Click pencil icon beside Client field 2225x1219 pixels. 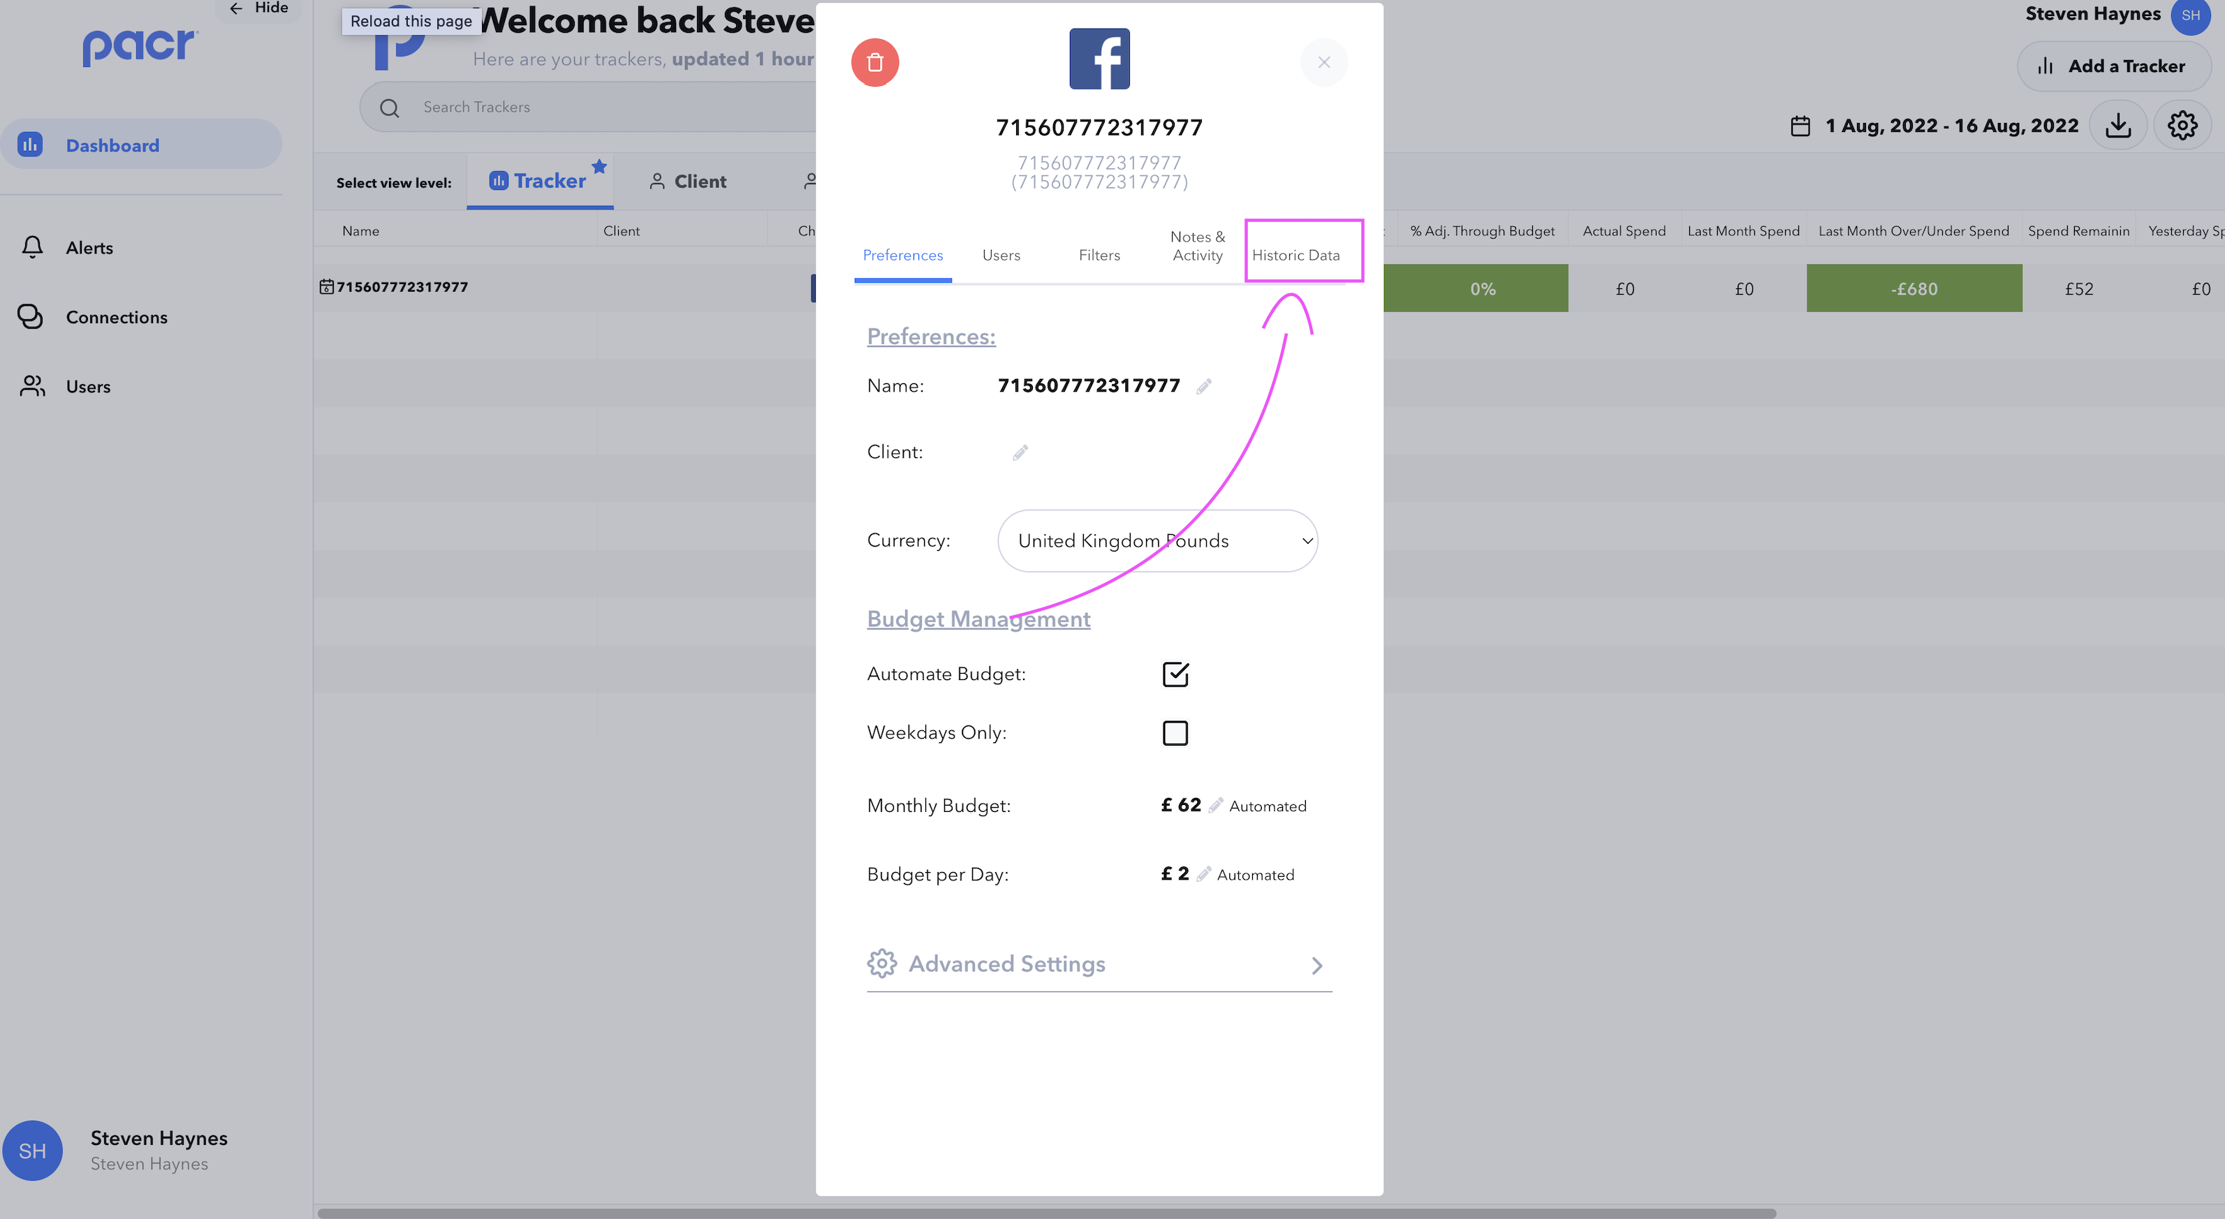tap(1020, 452)
